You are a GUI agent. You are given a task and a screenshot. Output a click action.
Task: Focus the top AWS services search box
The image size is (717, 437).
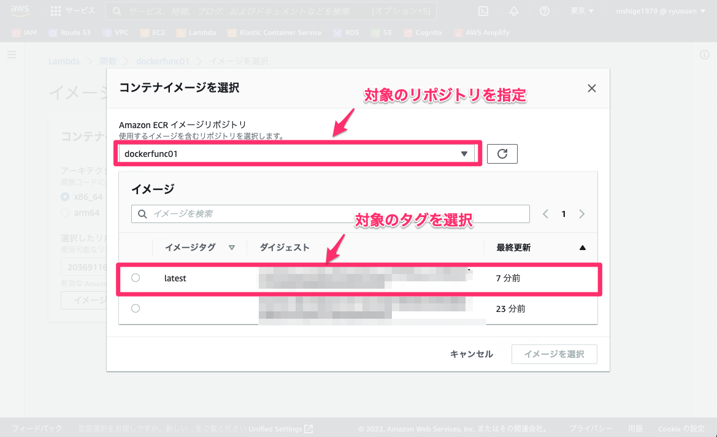(270, 11)
